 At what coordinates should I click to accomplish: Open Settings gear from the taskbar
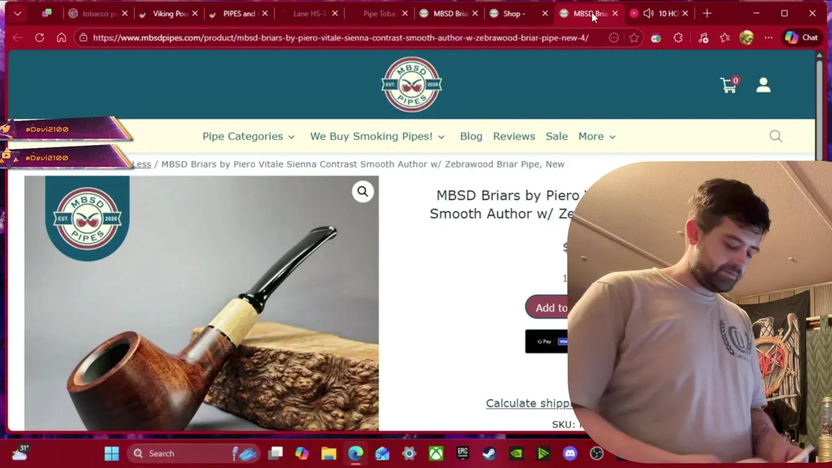click(409, 453)
